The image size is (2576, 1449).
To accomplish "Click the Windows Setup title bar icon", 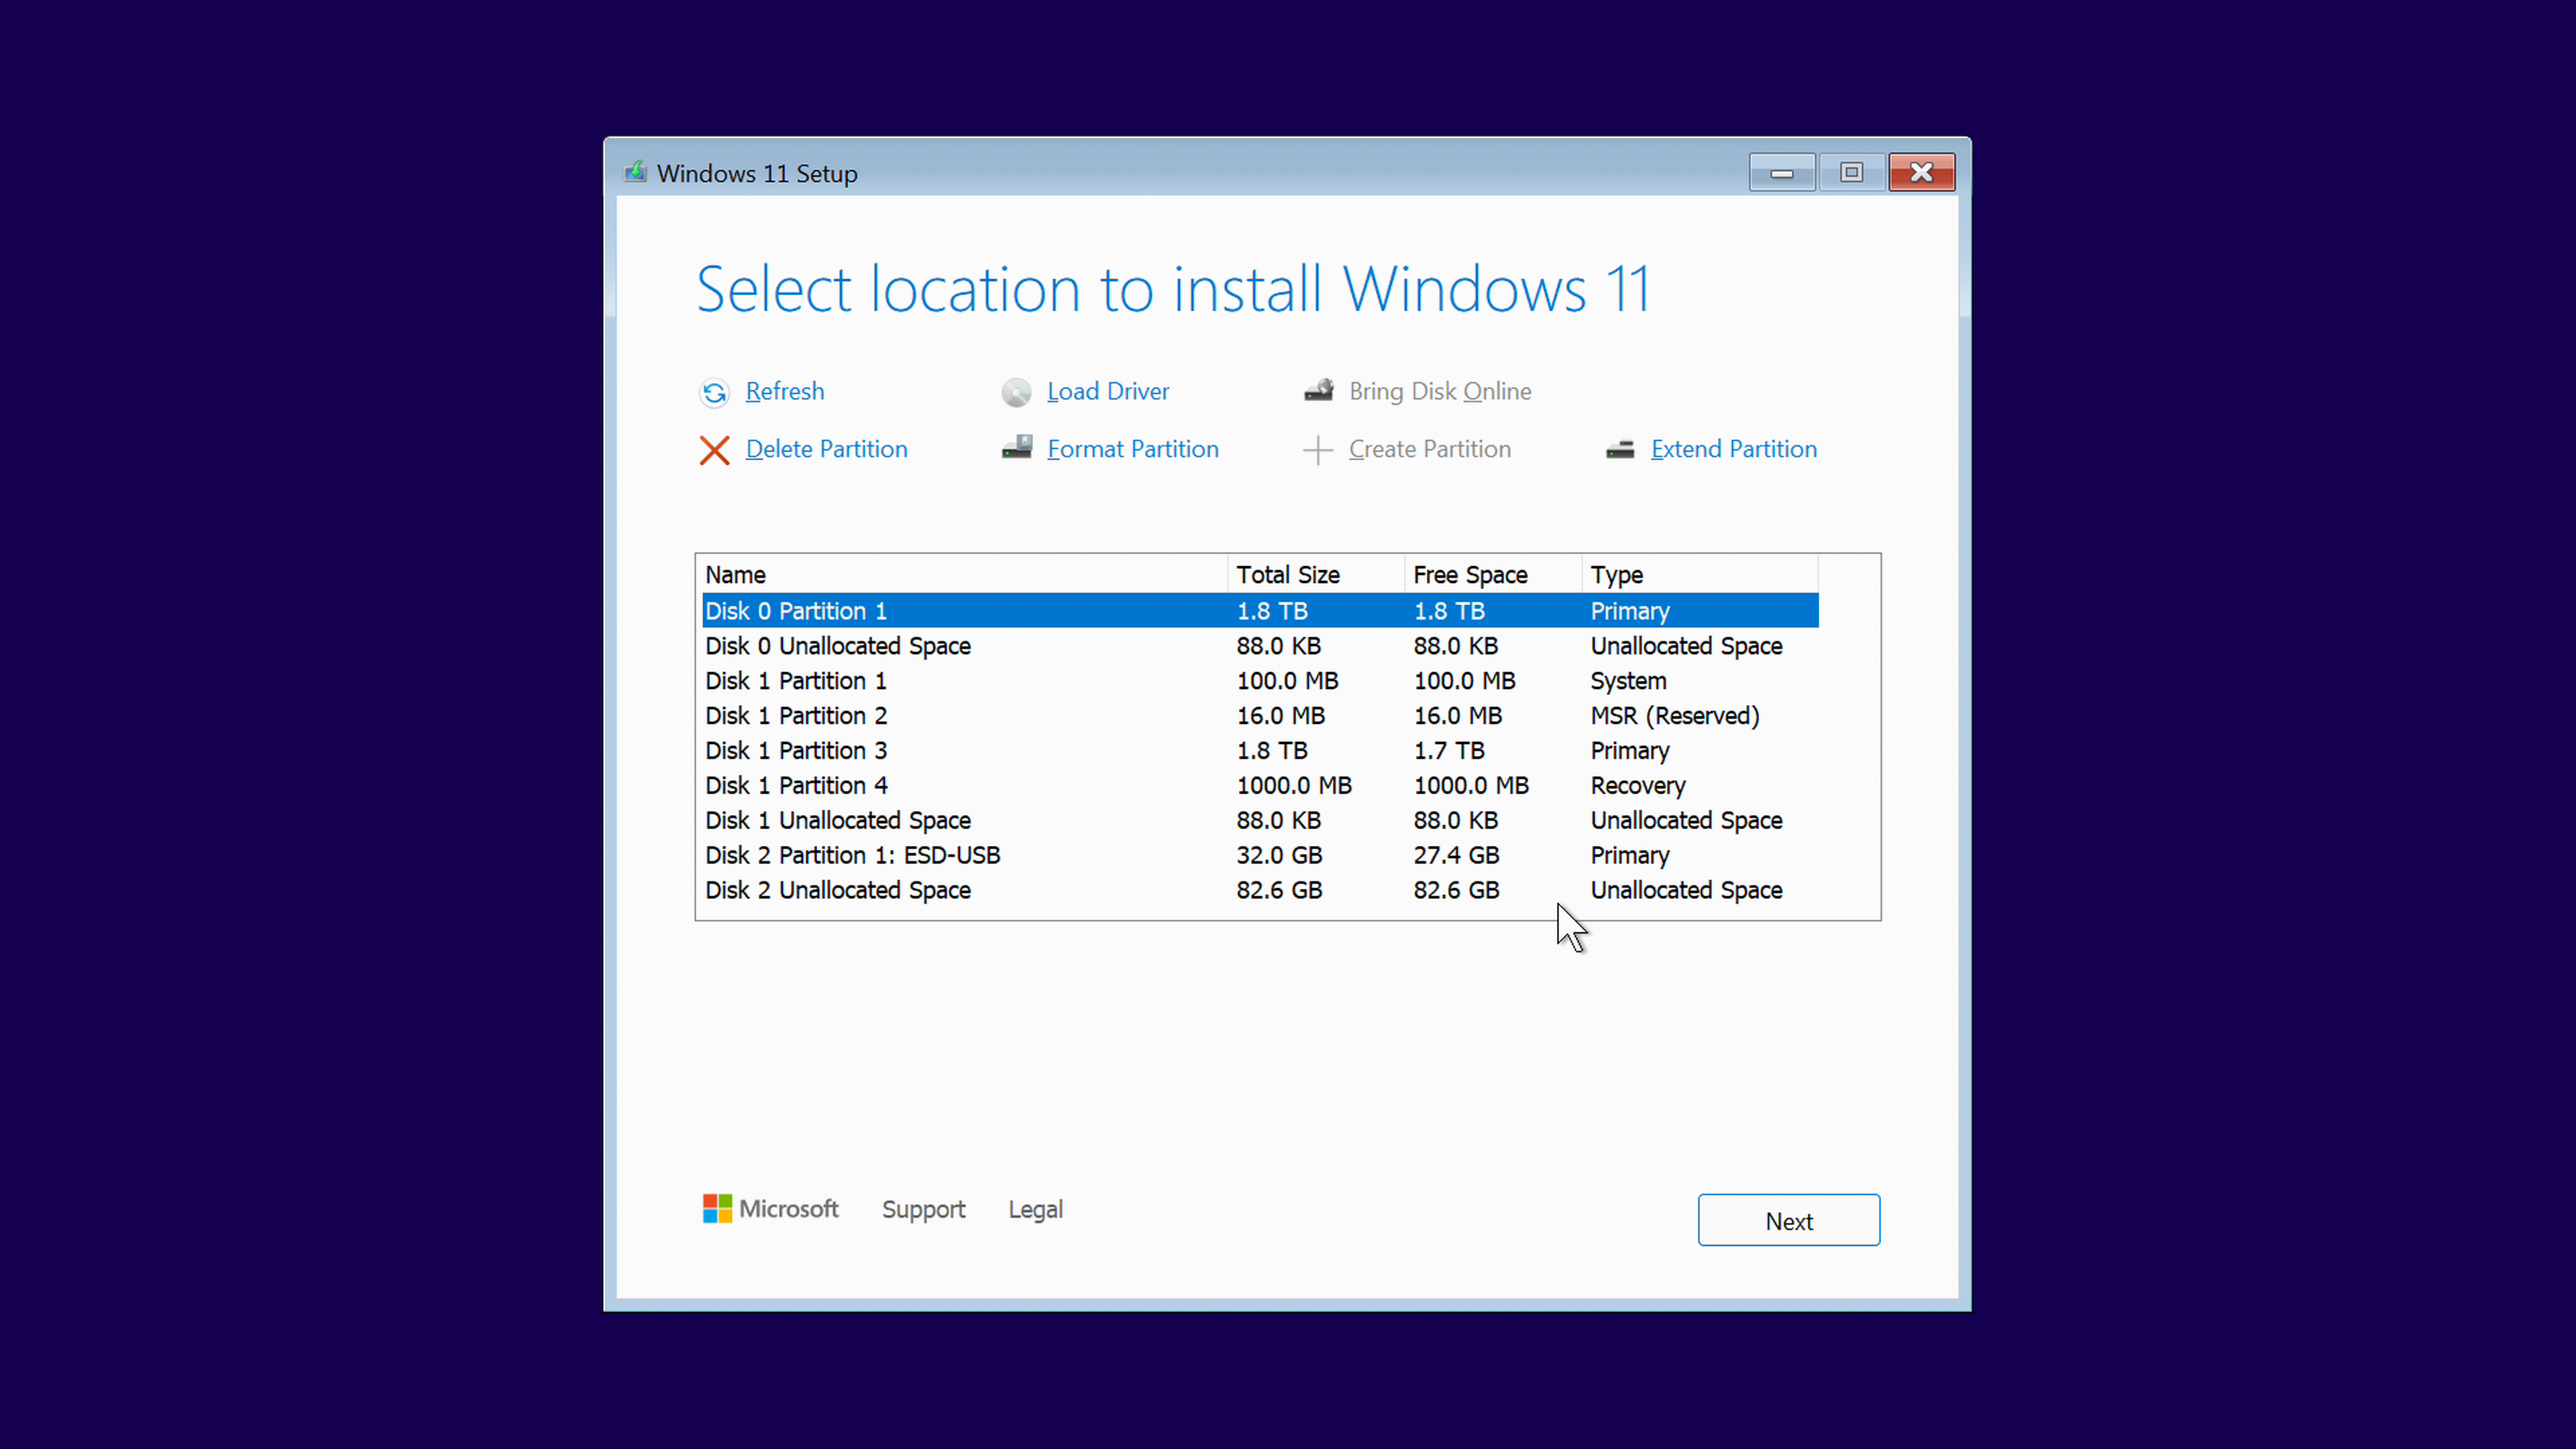I will point(635,172).
